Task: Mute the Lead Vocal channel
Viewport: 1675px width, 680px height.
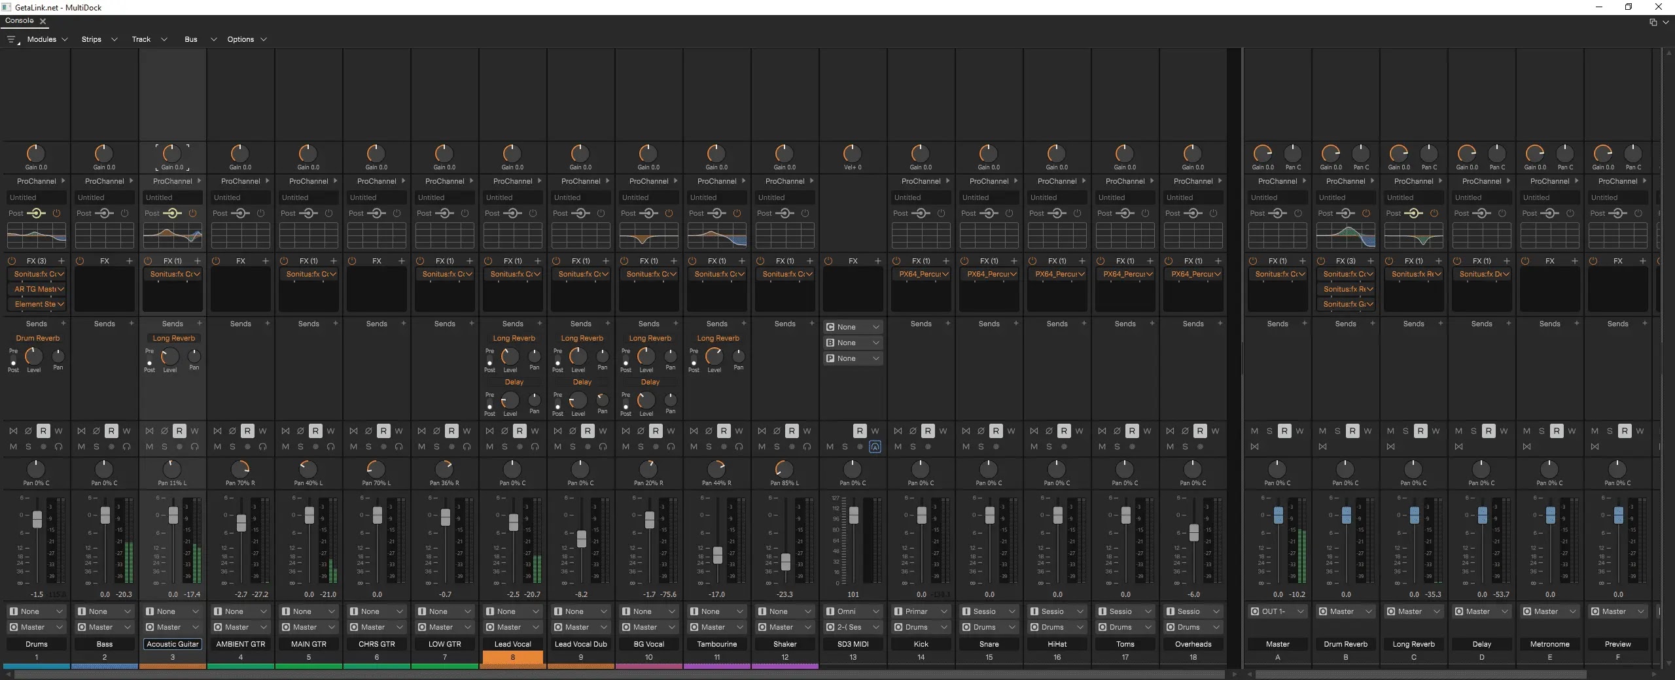Action: [x=489, y=447]
